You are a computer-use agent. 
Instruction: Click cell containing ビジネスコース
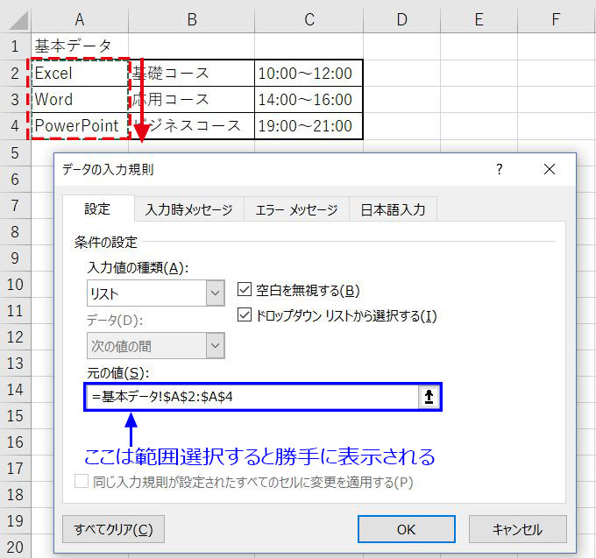pyautogui.click(x=192, y=126)
